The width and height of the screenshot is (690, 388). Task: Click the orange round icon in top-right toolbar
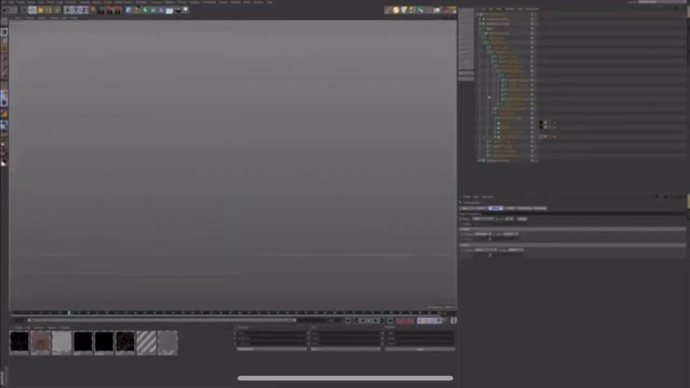[396, 10]
